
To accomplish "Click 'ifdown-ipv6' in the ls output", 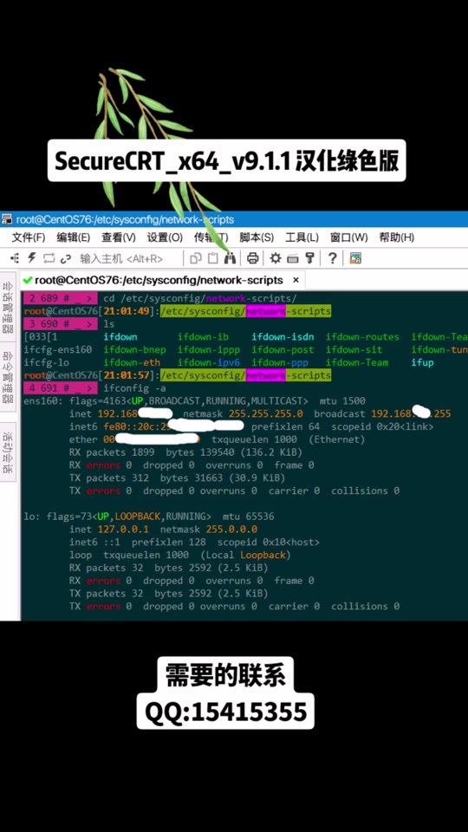I will pyautogui.click(x=209, y=363).
